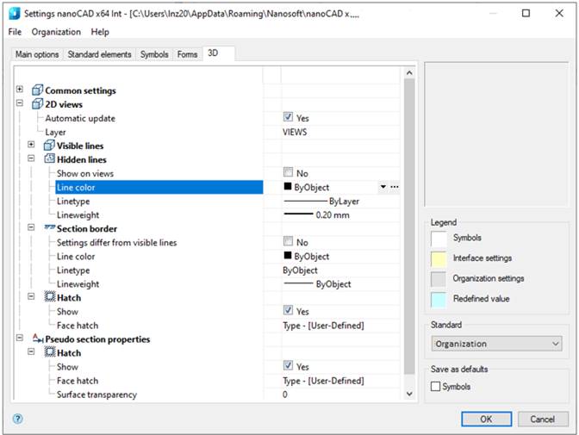Click the Common settings cube icon

tap(36, 90)
